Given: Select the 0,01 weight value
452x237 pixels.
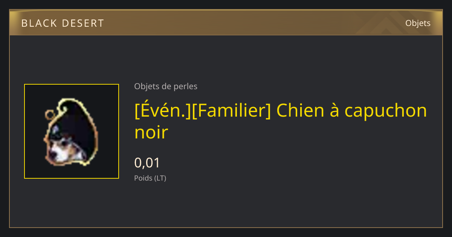Looking at the screenshot, I should point(147,163).
